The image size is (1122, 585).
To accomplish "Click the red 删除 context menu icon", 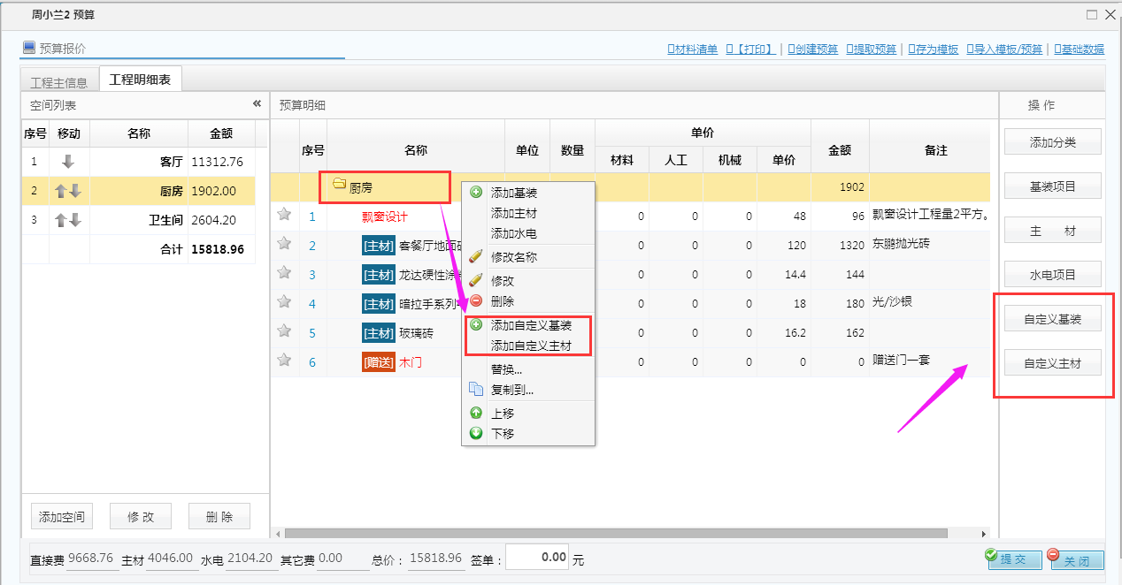I will [x=476, y=301].
